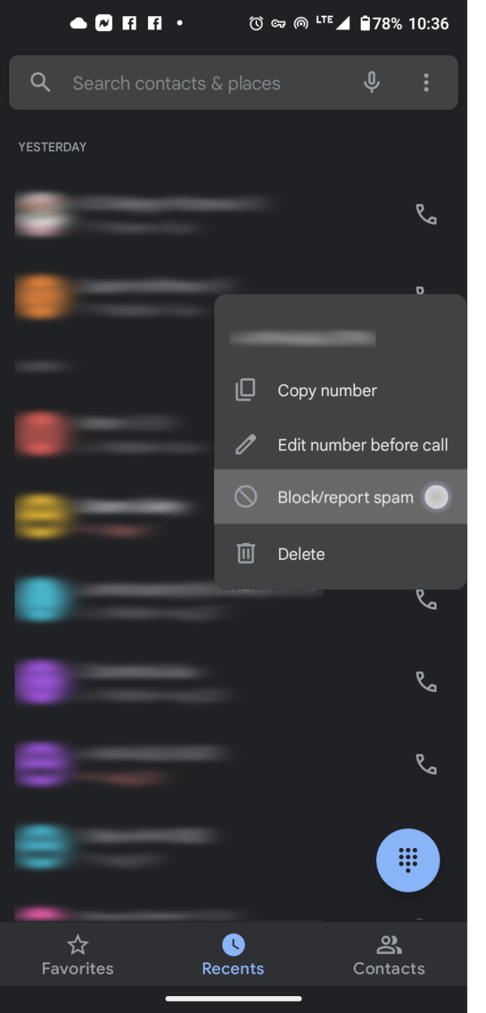
Task: Open the Recents tab
Action: click(x=233, y=955)
